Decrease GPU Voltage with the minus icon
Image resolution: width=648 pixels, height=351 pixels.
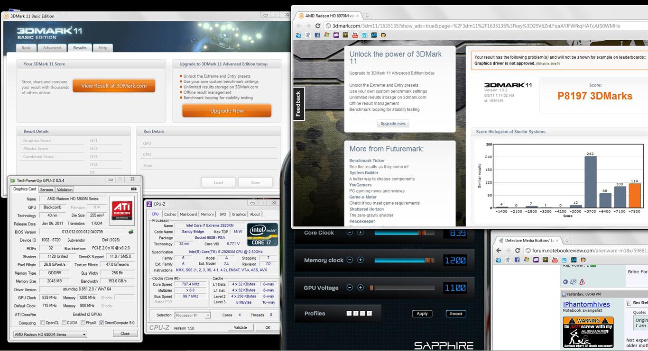pos(350,288)
